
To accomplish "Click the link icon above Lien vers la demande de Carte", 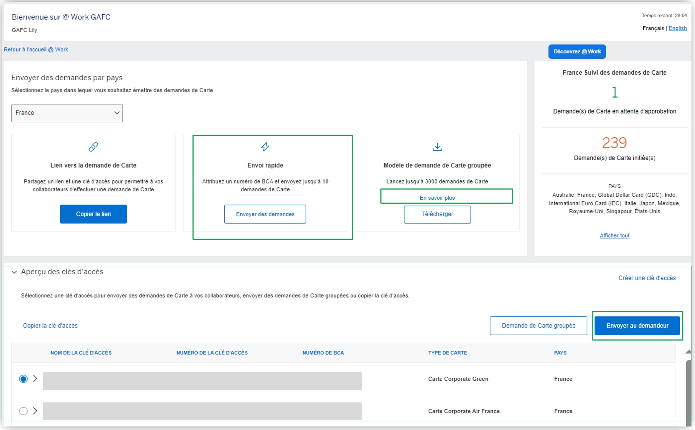I will coord(93,147).
